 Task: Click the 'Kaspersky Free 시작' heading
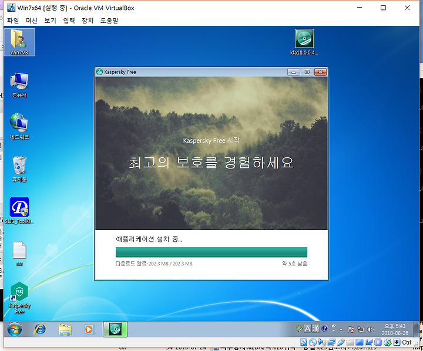211,140
